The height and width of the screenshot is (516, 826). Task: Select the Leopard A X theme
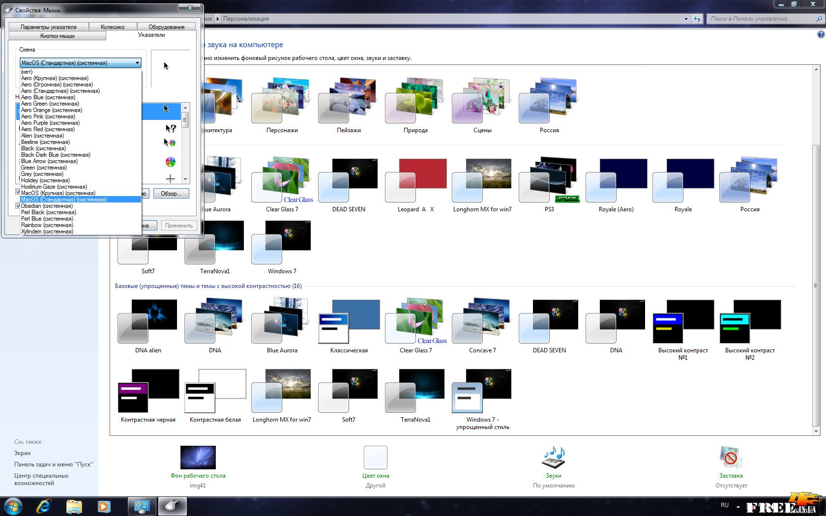[415, 185]
